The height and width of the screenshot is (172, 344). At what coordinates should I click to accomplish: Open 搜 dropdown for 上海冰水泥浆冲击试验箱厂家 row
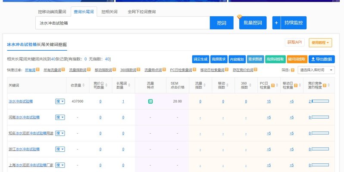60,165
